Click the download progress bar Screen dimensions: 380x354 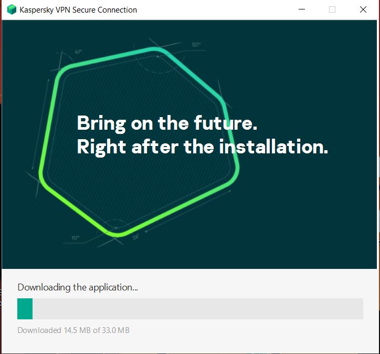click(x=190, y=309)
